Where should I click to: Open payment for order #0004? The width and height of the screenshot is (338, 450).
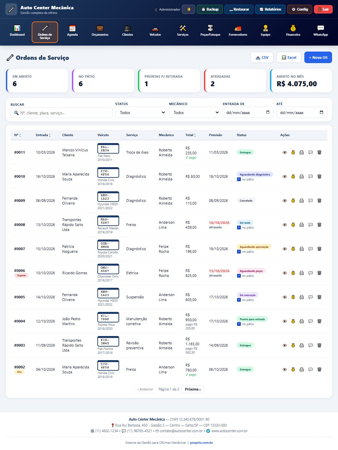[293, 321]
